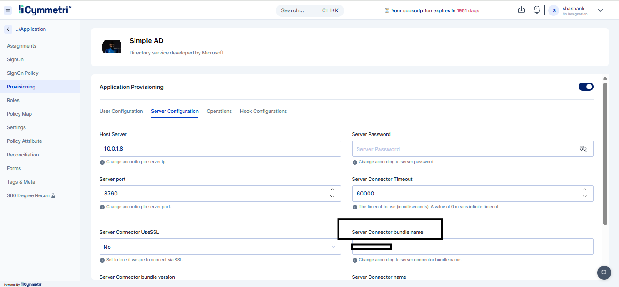Increase the Server Connector Timeout value
This screenshot has width=619, height=287.
(584, 190)
